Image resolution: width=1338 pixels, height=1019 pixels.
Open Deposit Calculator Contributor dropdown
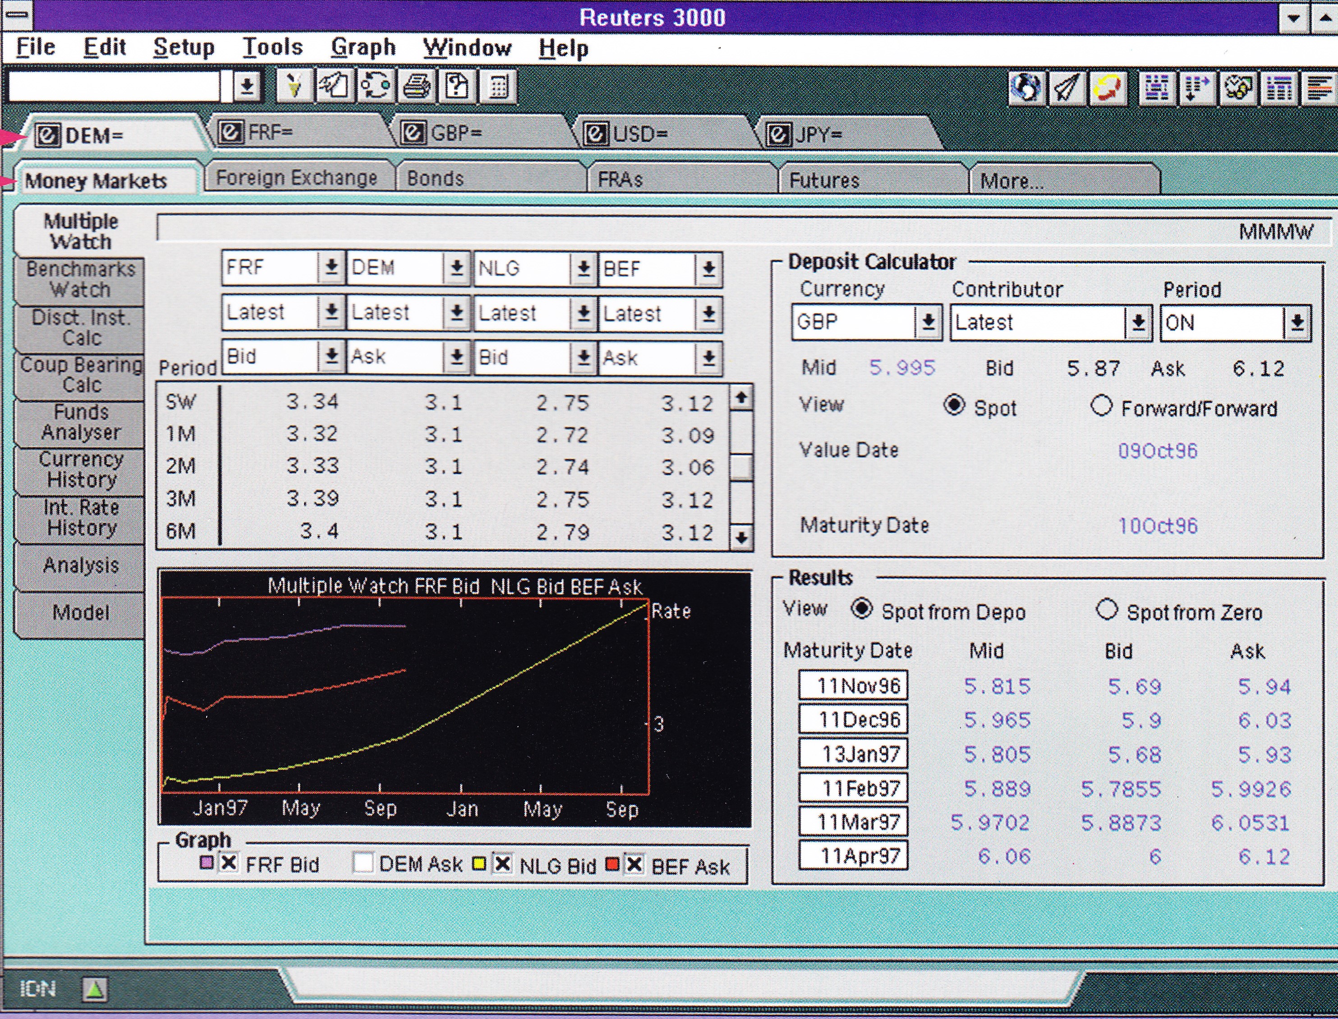[x=1138, y=323]
